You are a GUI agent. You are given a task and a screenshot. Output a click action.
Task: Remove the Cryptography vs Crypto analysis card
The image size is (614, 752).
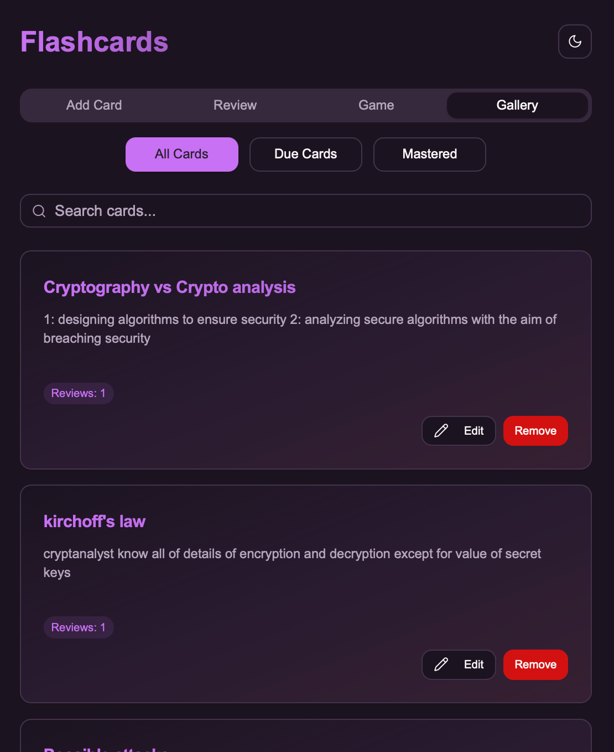click(535, 431)
